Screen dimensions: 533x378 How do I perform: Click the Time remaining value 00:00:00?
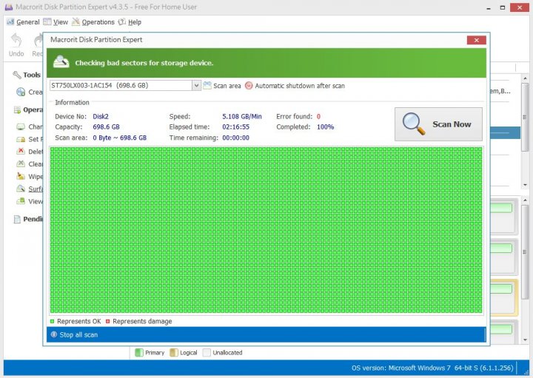(x=236, y=138)
